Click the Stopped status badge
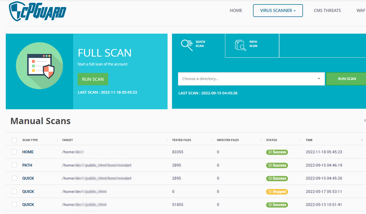Screen dimensions: 366x214 point(277,192)
